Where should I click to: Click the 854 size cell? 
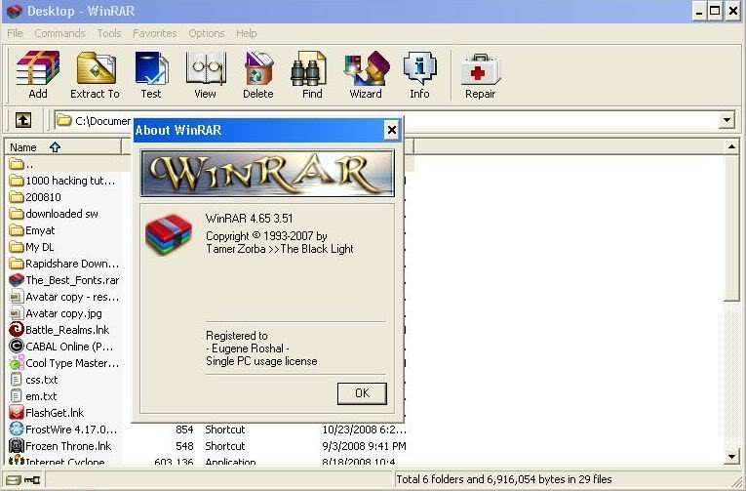pyautogui.click(x=184, y=430)
